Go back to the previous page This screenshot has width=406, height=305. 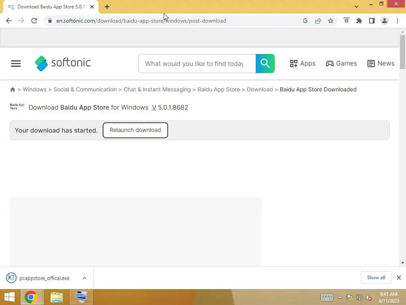point(9,21)
